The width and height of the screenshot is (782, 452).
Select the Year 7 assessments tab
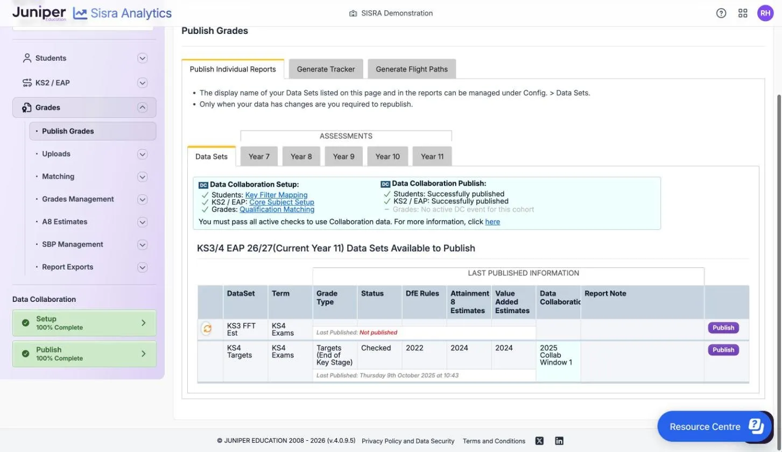(259, 157)
